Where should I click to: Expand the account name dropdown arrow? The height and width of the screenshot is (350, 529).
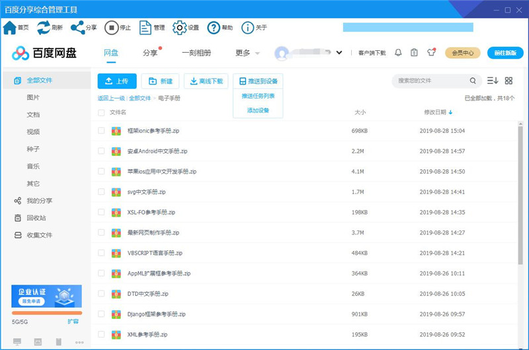point(339,53)
